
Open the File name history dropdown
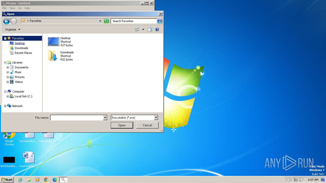[x=105, y=118]
